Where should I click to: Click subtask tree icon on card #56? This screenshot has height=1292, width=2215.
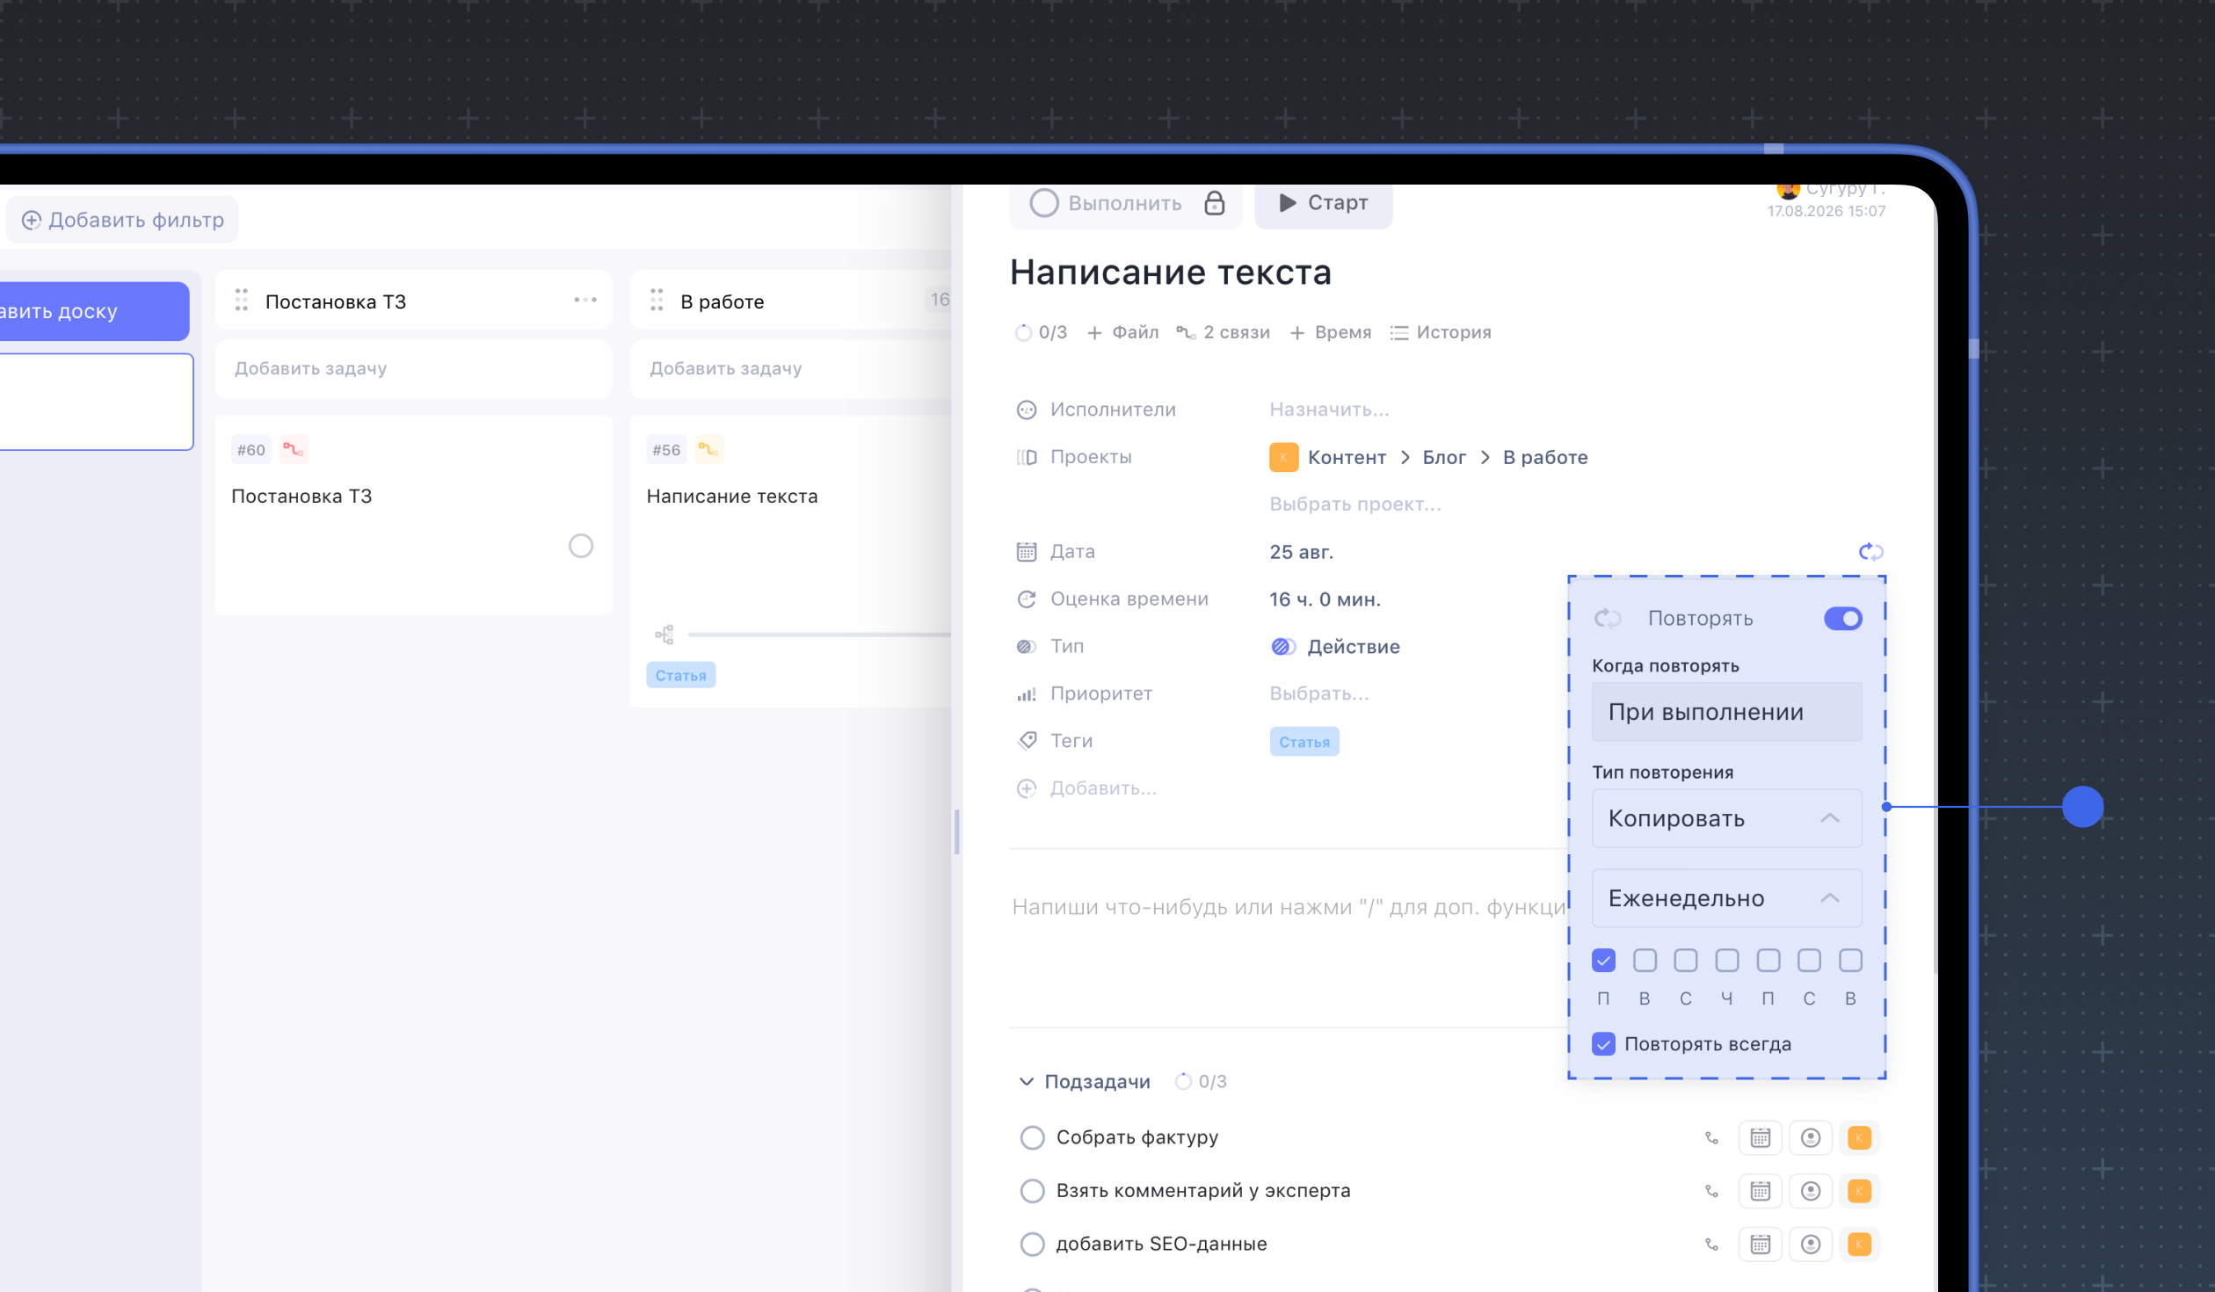click(664, 635)
